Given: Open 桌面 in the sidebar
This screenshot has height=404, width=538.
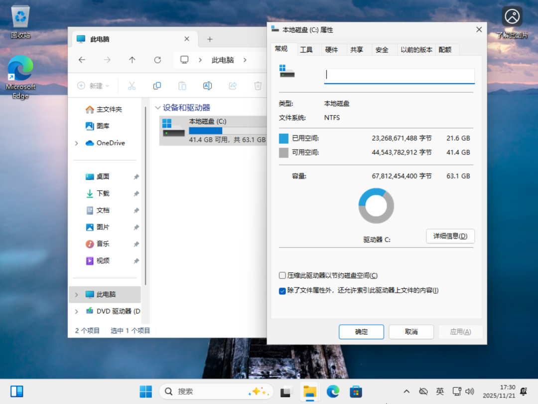Looking at the screenshot, I should 104,177.
